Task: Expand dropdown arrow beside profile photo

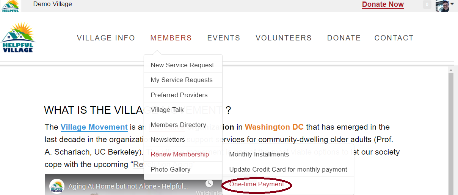Action: [452, 4]
